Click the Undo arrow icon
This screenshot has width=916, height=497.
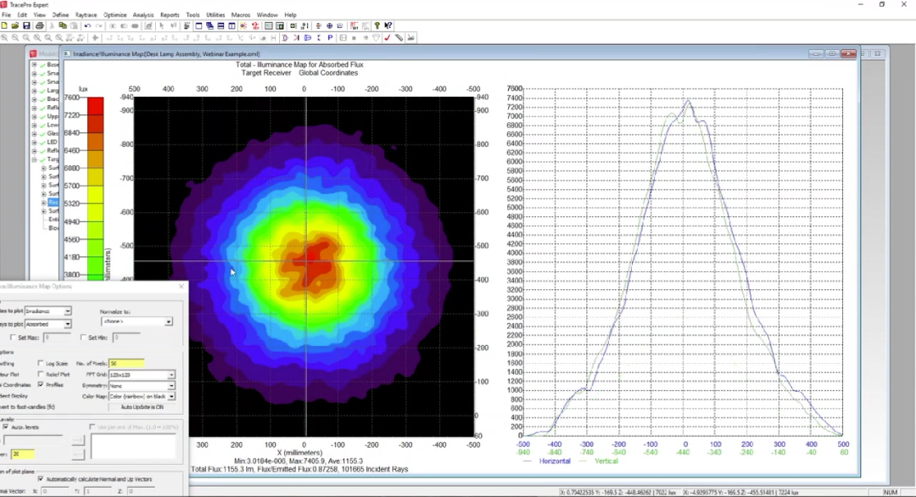tap(87, 25)
